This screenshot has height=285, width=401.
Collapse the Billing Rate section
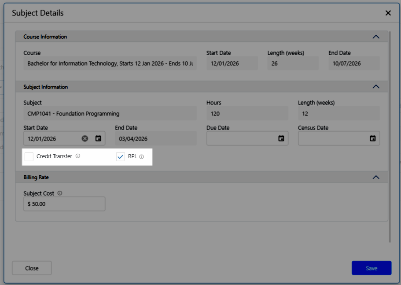(375, 177)
